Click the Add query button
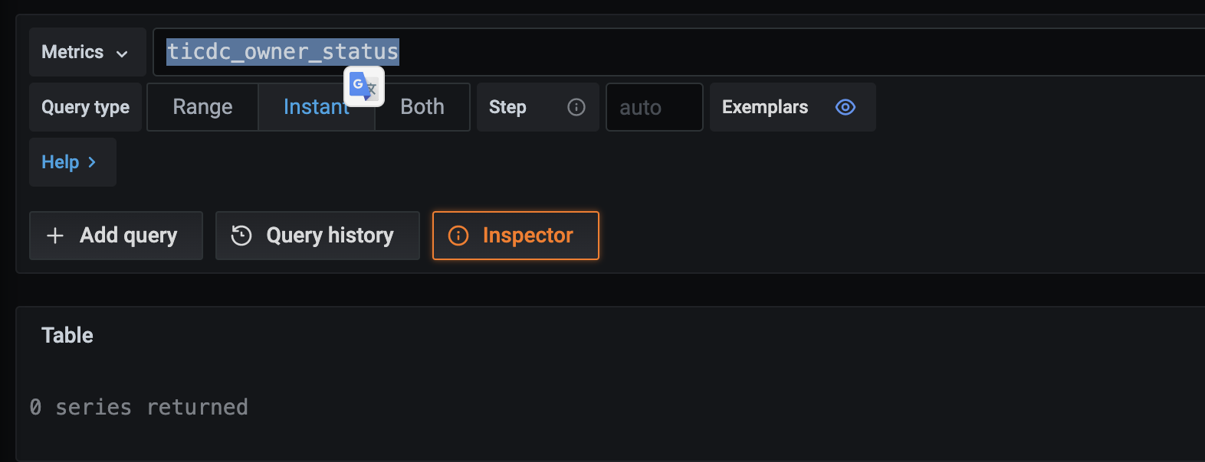The height and width of the screenshot is (462, 1205). pos(116,236)
